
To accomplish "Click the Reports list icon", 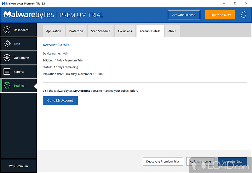I will [7, 72].
